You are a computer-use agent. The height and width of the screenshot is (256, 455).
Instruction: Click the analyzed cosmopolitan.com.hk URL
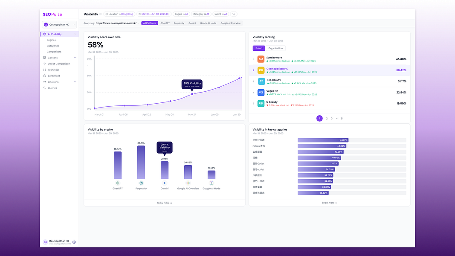[116, 23]
